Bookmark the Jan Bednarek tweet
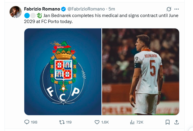The image size is (193, 131). (x=168, y=122)
